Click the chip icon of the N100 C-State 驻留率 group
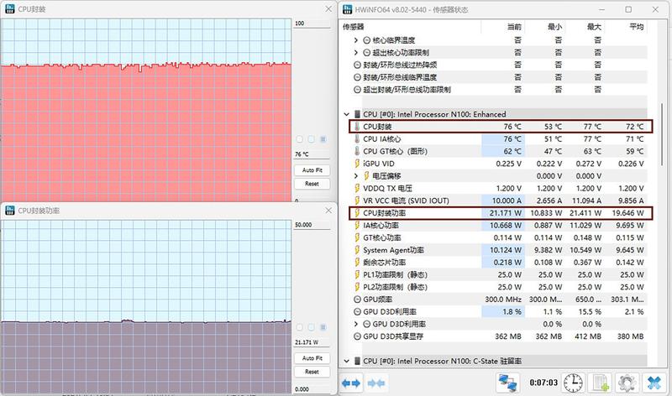This screenshot has height=396, width=672. point(357,362)
